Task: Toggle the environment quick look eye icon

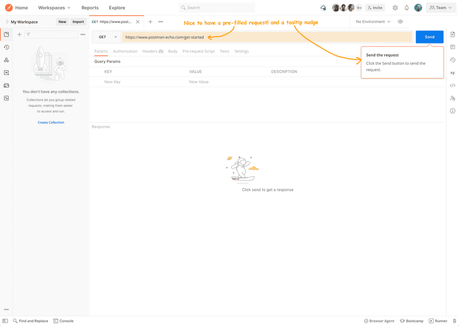Action: point(400,22)
